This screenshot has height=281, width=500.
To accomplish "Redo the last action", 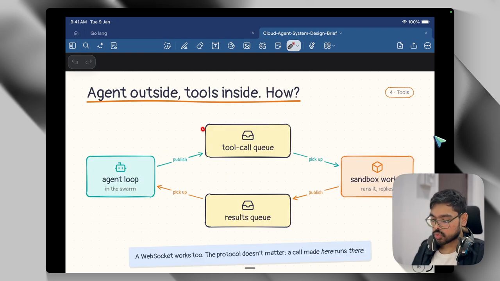I will coord(89,62).
